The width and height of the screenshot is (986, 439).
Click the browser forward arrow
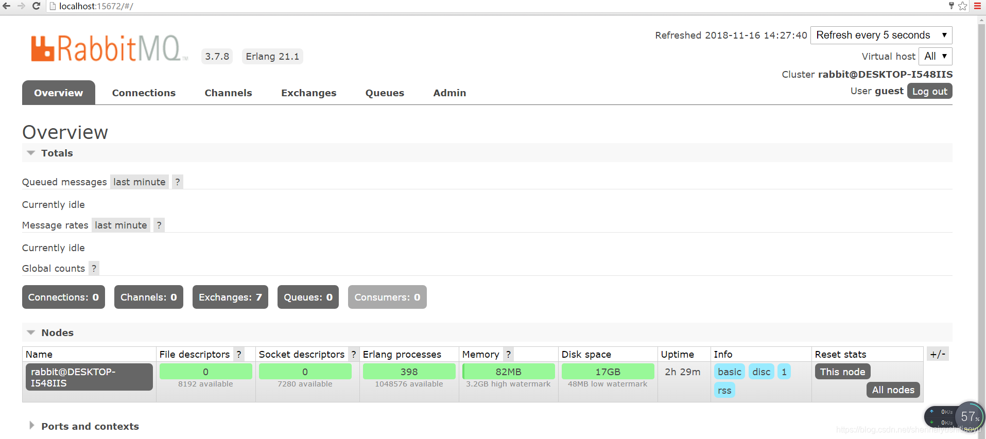(x=21, y=6)
